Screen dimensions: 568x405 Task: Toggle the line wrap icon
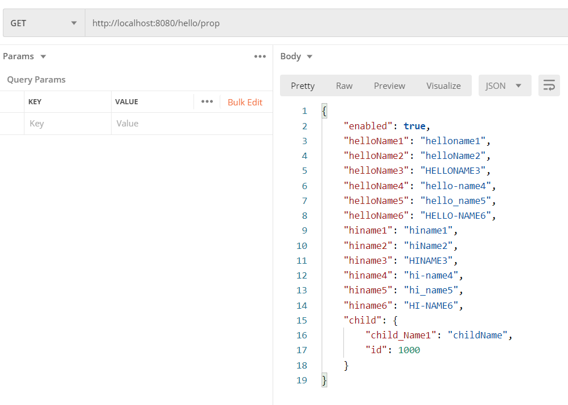coord(549,86)
